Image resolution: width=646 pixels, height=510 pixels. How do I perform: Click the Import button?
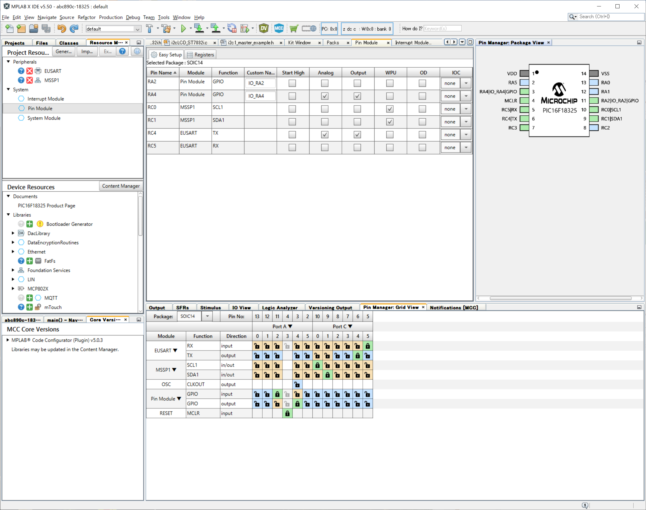pyautogui.click(x=87, y=51)
